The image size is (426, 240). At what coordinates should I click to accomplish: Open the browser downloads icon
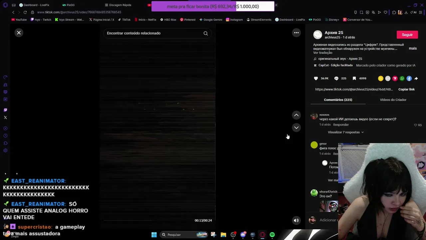point(406,12)
